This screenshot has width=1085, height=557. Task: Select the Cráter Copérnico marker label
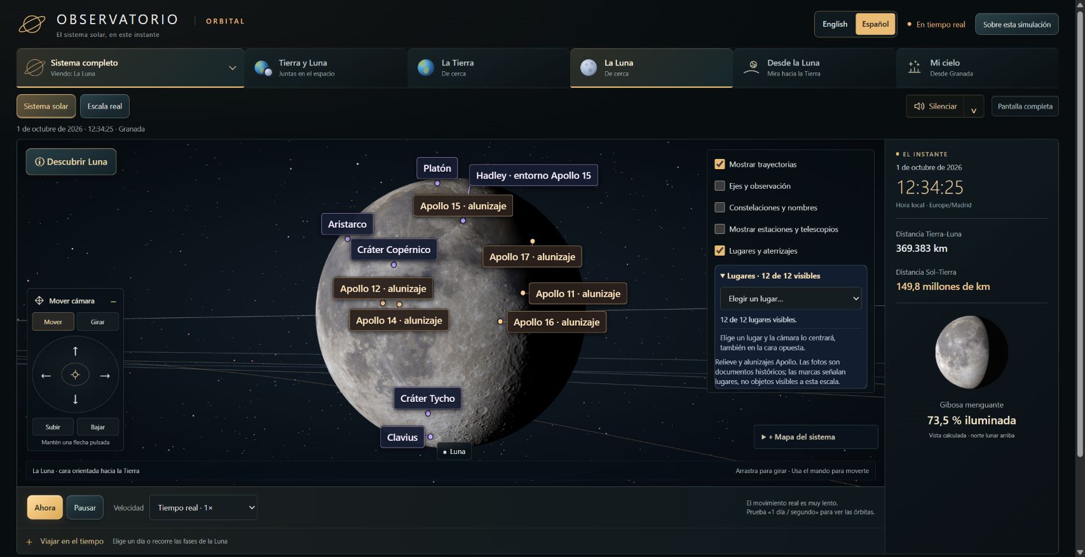(x=393, y=250)
